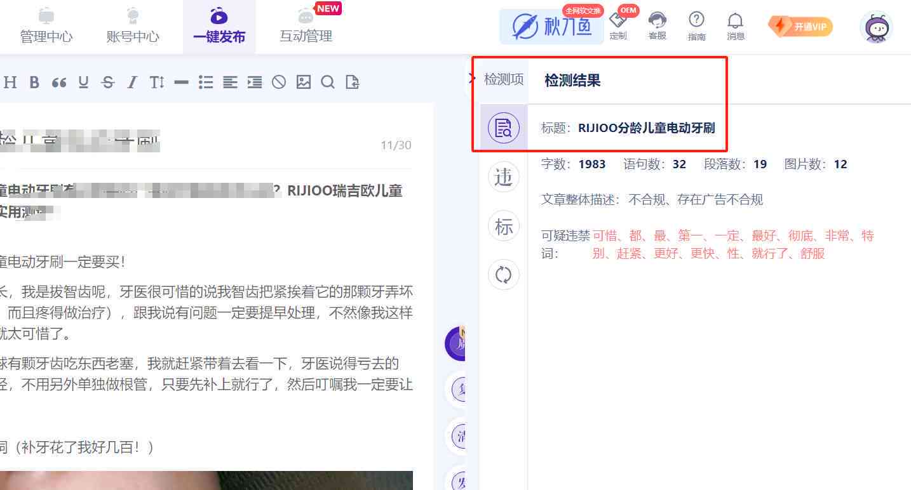Click the 检测结果 heading
911x490 pixels.
coord(572,81)
